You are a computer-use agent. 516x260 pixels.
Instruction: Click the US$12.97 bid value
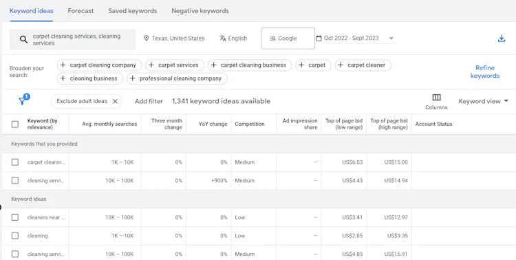(396, 217)
